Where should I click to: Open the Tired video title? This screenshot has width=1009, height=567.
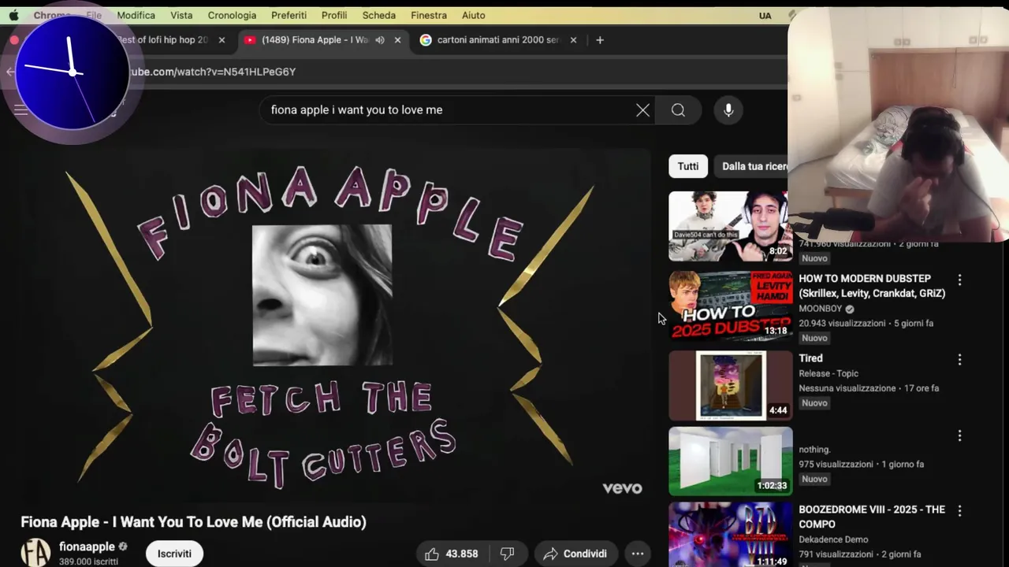(810, 358)
